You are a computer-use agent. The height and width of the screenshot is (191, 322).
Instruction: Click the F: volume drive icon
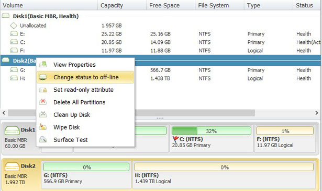pyautogui.click(x=14, y=50)
